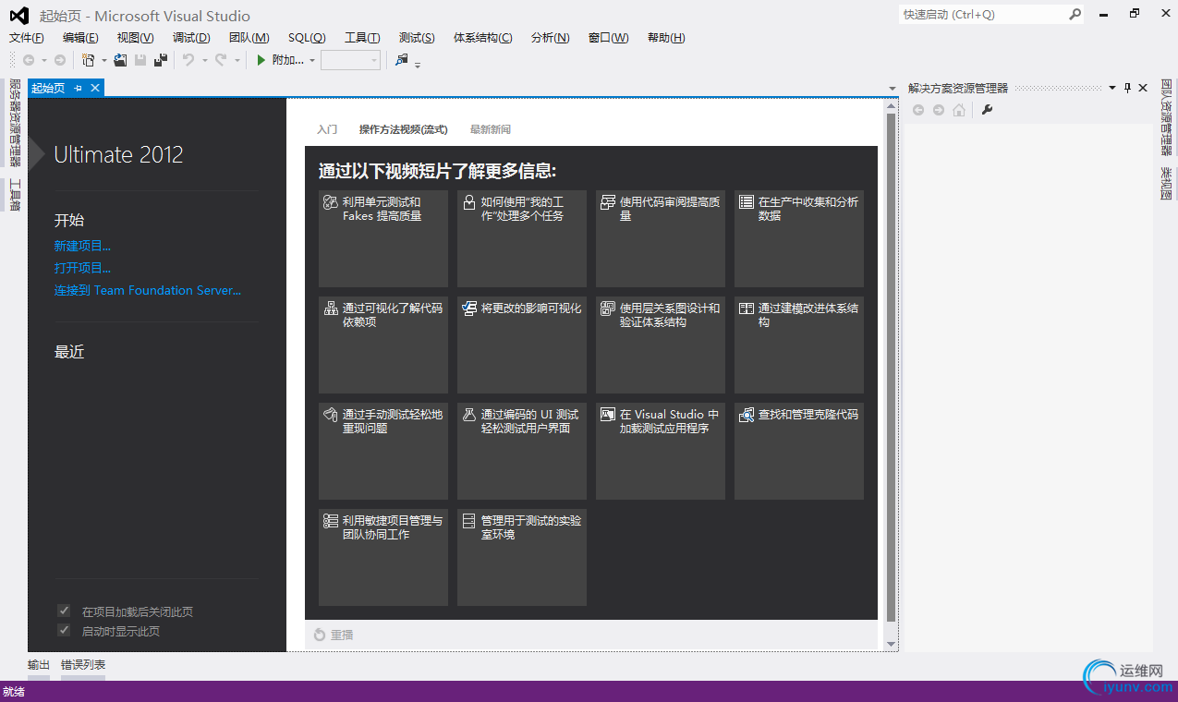This screenshot has width=1178, height=702.
Task: Open video 通过编码的 UI 测试
Action: pos(522,451)
